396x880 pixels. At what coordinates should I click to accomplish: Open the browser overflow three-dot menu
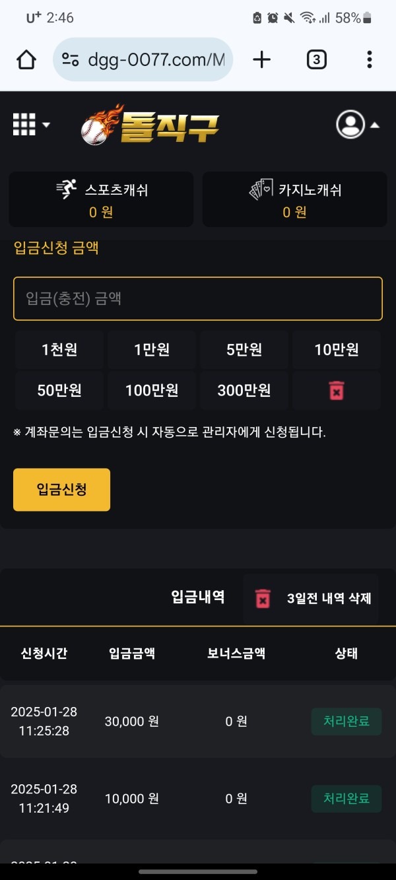[369, 59]
